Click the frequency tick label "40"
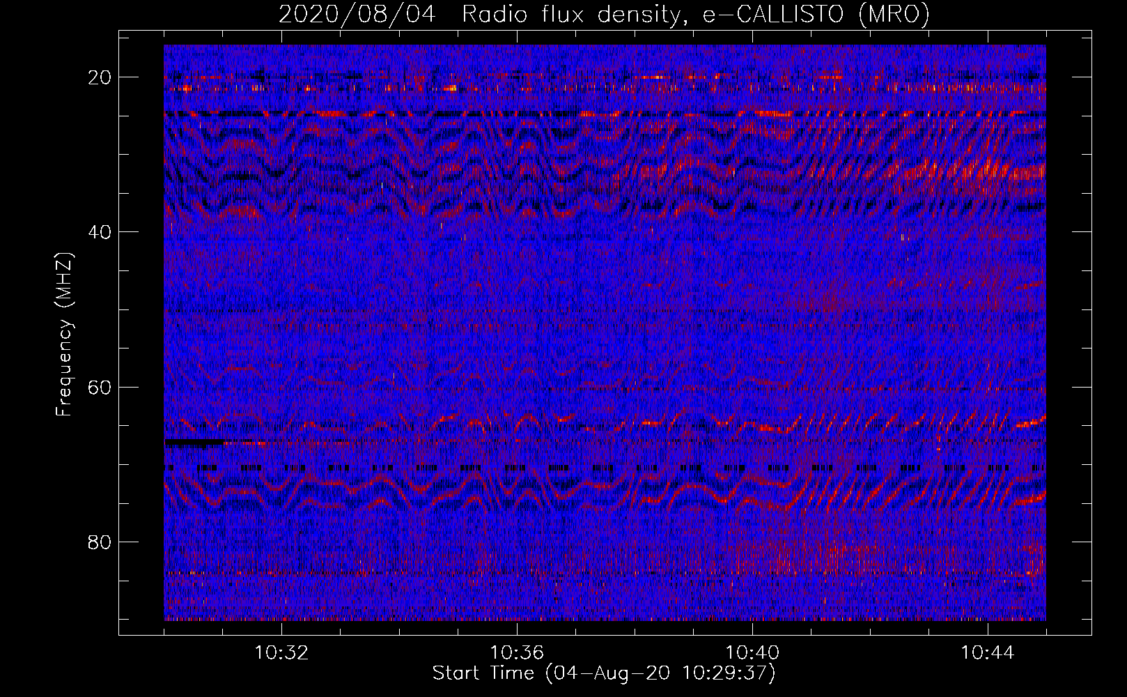 100,232
